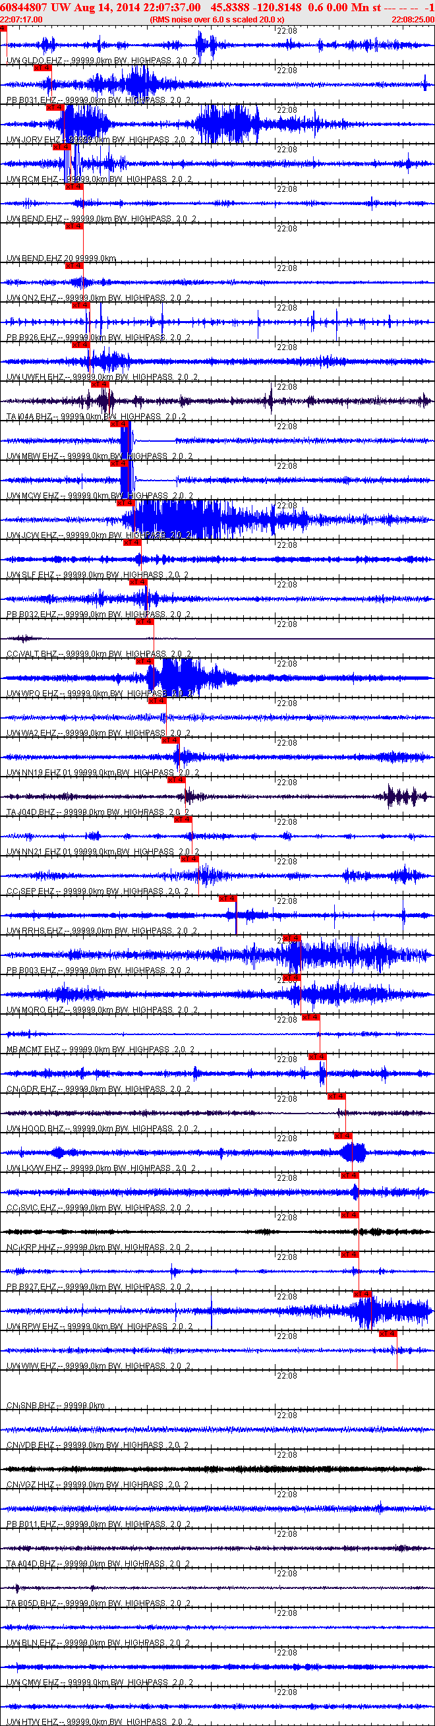The height and width of the screenshot is (1726, 435).
Task: Select the CC SVIC EHZ station label
Action: tap(98, 1206)
